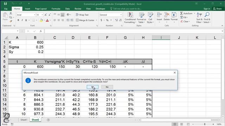Open the font size dropdown showing 10
225x126 pixels.
(40, 15)
